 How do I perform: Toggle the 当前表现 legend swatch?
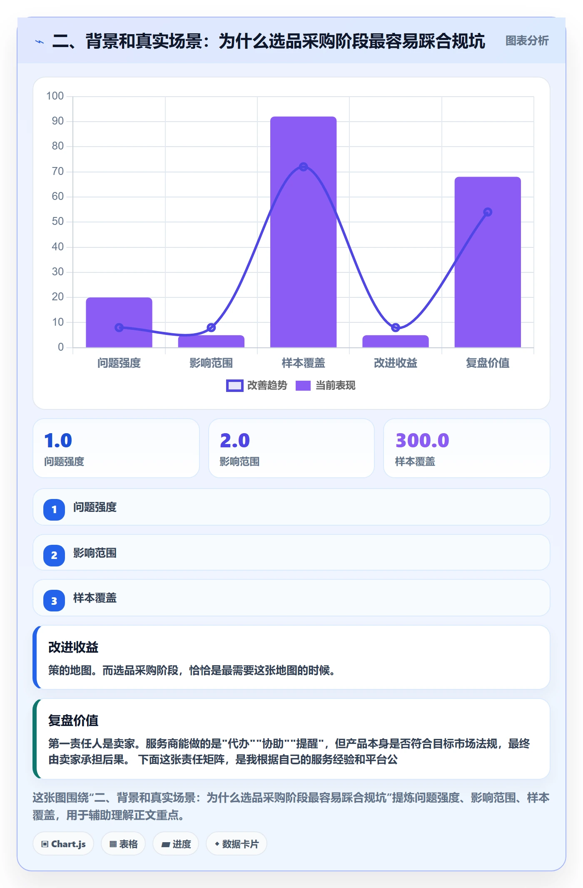(x=303, y=386)
